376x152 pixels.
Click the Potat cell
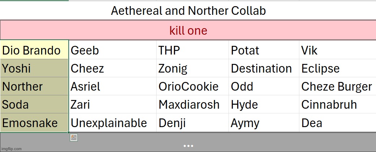[264, 50]
